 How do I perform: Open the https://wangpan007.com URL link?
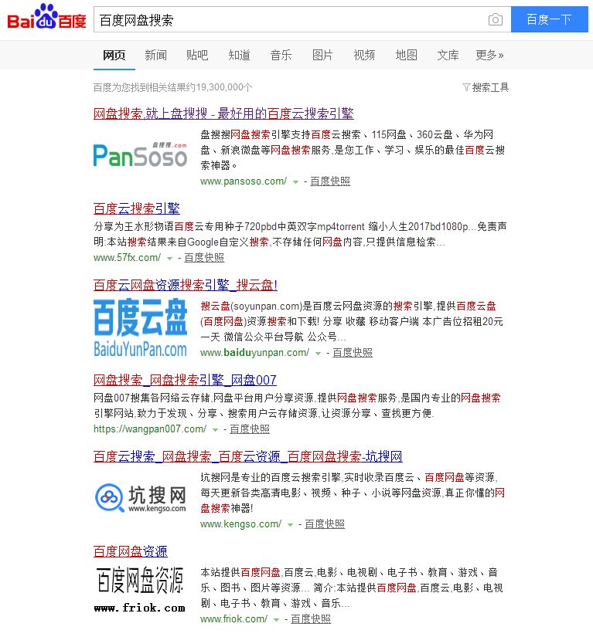point(150,429)
